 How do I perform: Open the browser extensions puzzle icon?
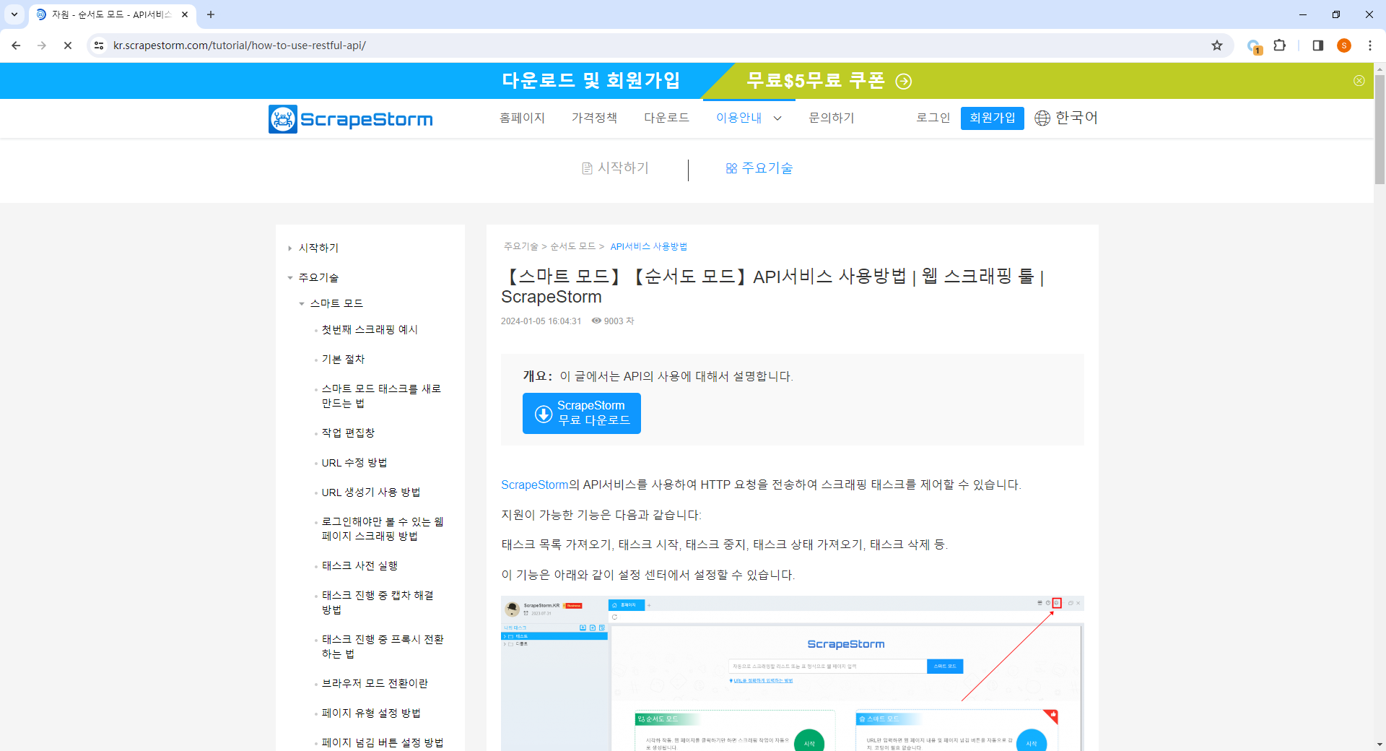pyautogui.click(x=1280, y=45)
